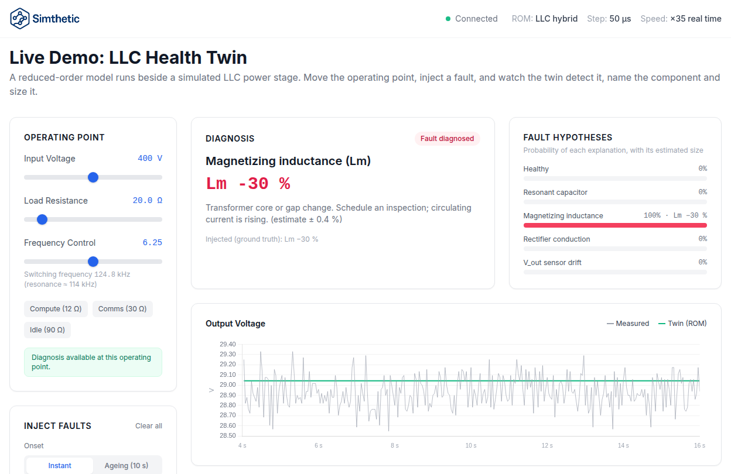The image size is (731, 474).
Task: Click the Magnetizing inductance hypothesis bar
Action: pos(615,225)
